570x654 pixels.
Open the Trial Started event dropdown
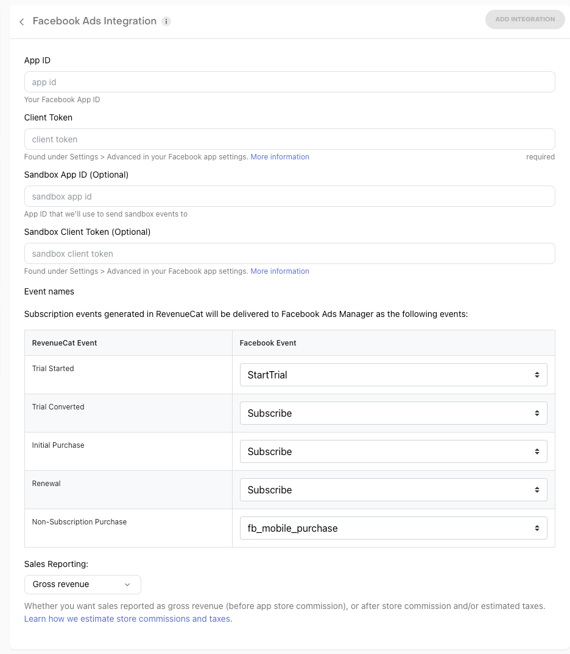pyautogui.click(x=393, y=375)
